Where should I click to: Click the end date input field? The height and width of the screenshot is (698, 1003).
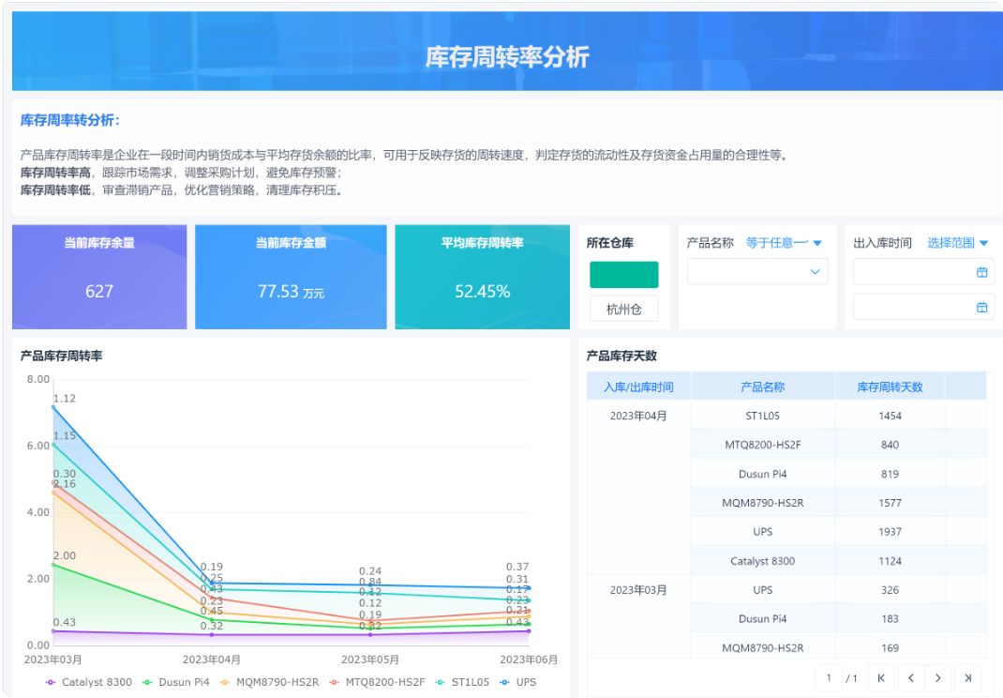click(923, 308)
